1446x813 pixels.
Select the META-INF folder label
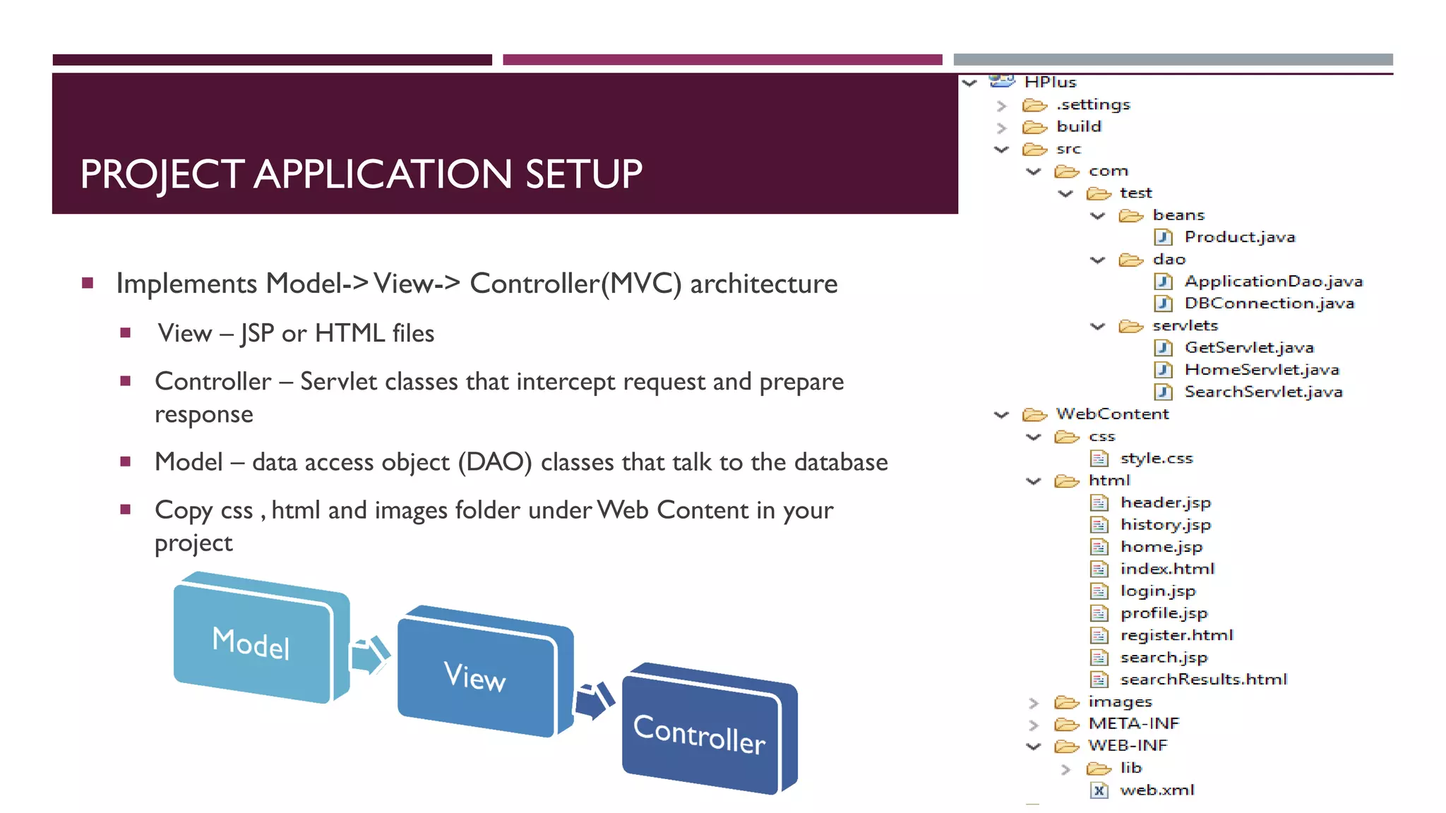tap(1133, 723)
